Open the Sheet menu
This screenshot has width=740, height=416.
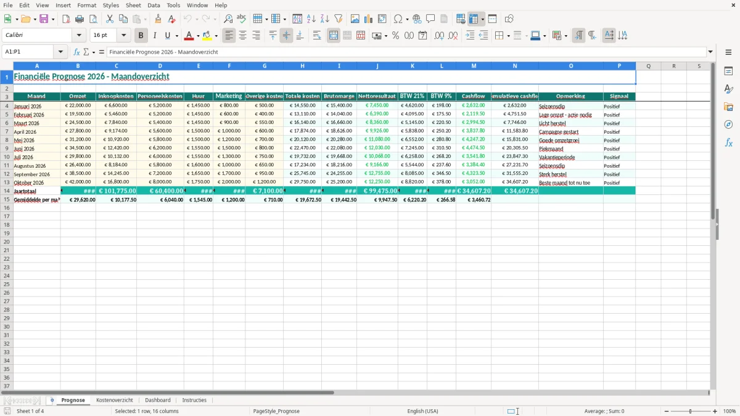click(x=133, y=5)
